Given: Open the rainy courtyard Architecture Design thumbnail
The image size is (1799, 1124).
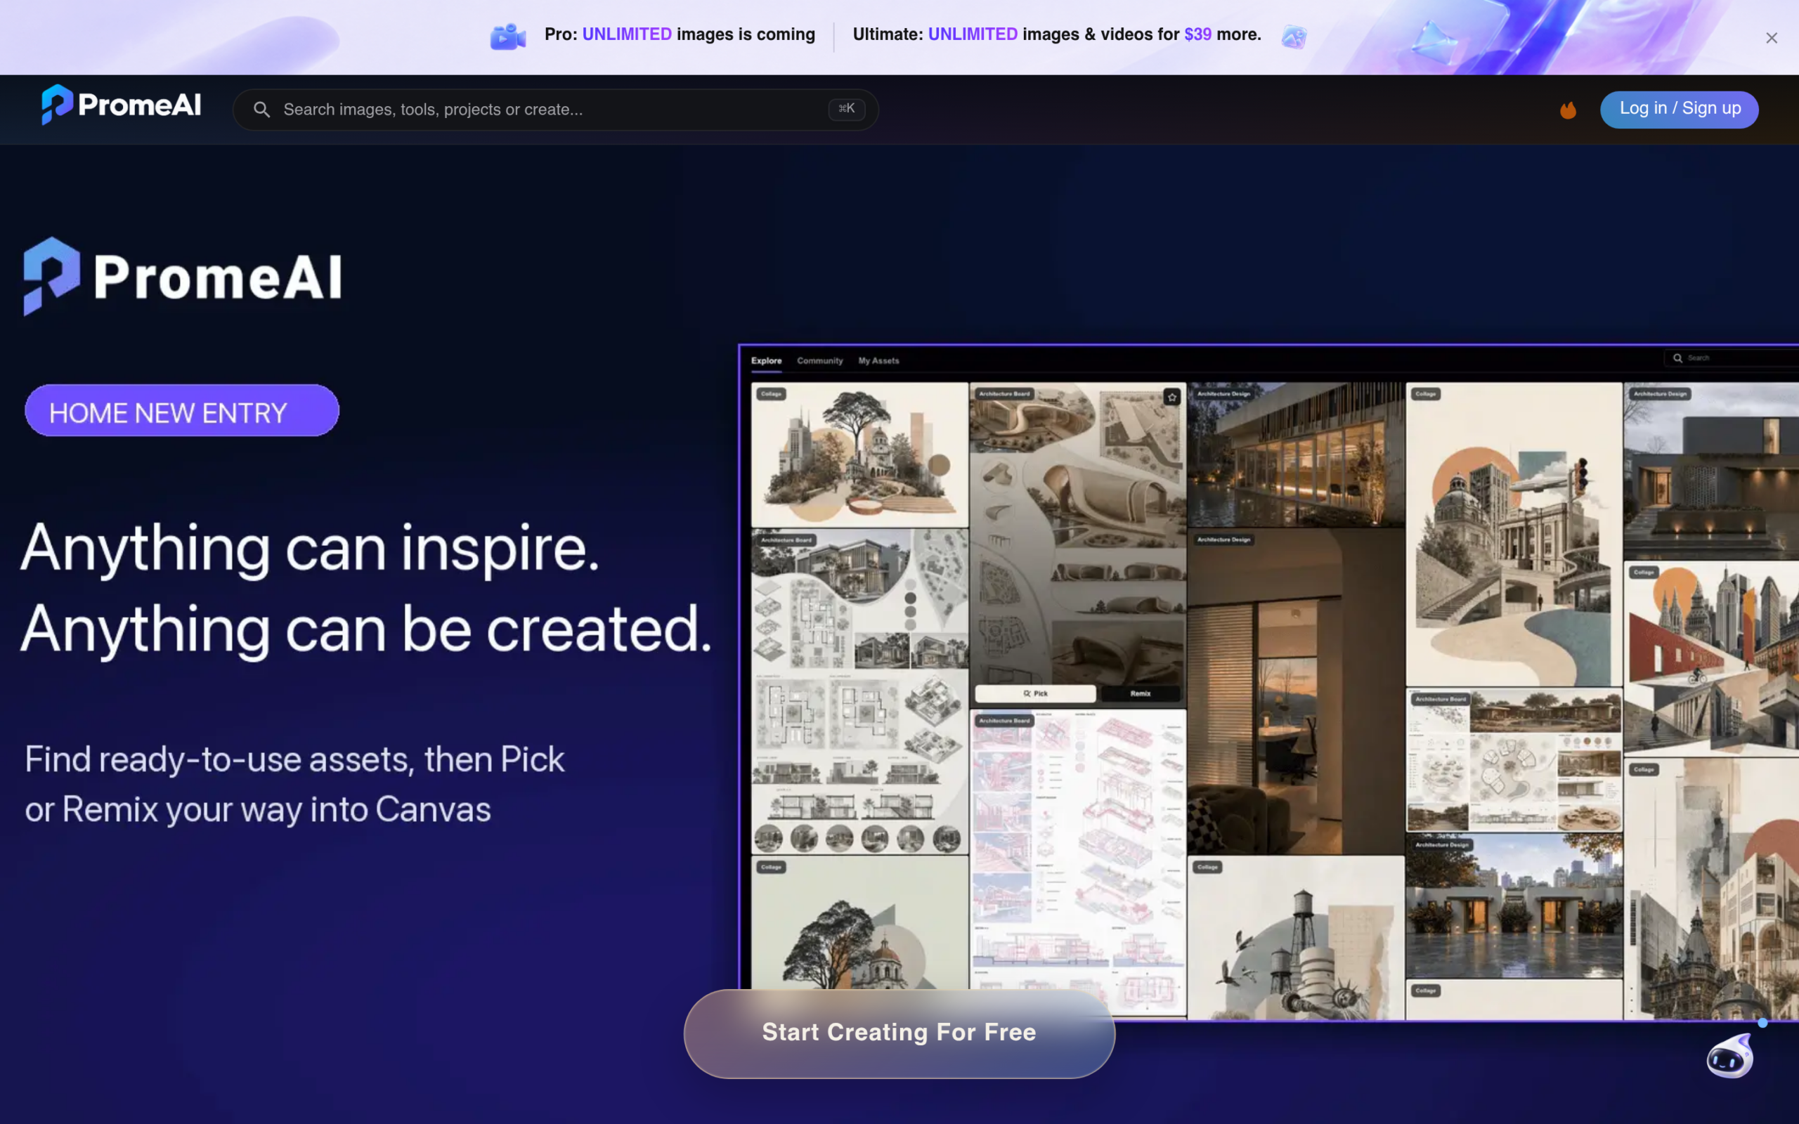Looking at the screenshot, I should 1514,906.
